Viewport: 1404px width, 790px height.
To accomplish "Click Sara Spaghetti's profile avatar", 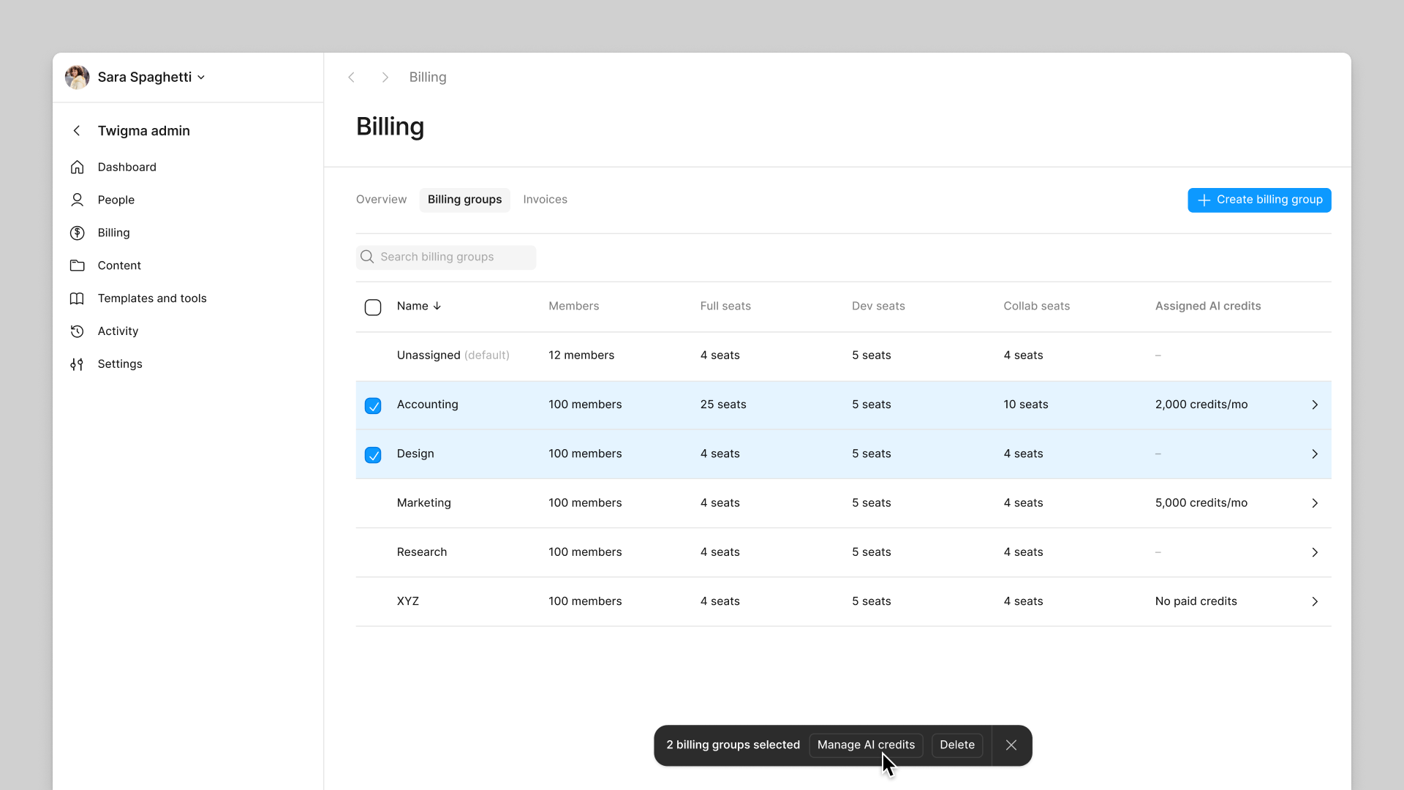I will click(77, 77).
